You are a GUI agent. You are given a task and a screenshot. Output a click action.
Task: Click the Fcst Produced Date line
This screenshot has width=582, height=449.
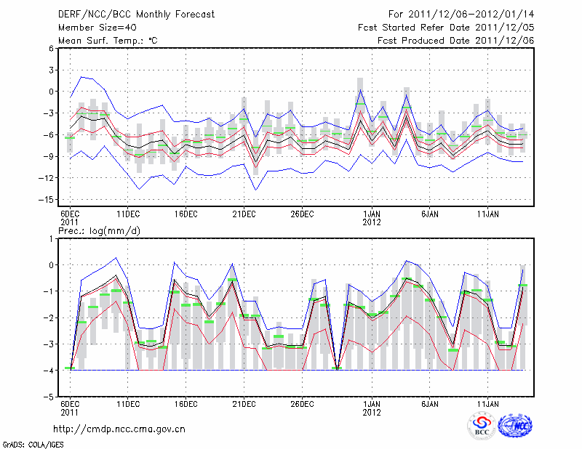point(455,41)
